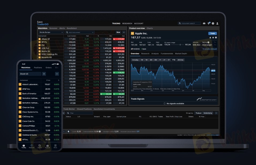Open the mail inbox envelope icon

click(204, 23)
